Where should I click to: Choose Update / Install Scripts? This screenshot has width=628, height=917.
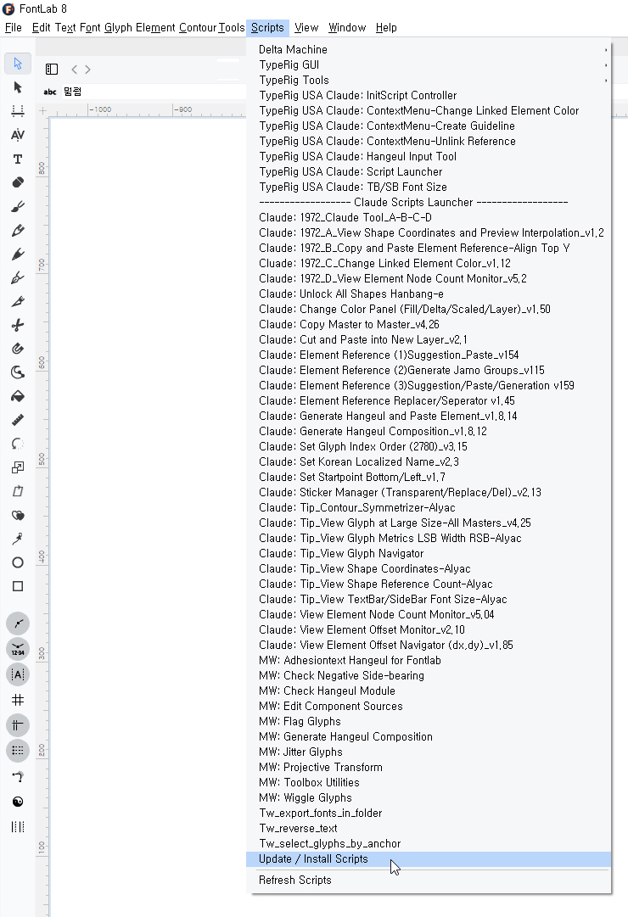click(x=429, y=859)
